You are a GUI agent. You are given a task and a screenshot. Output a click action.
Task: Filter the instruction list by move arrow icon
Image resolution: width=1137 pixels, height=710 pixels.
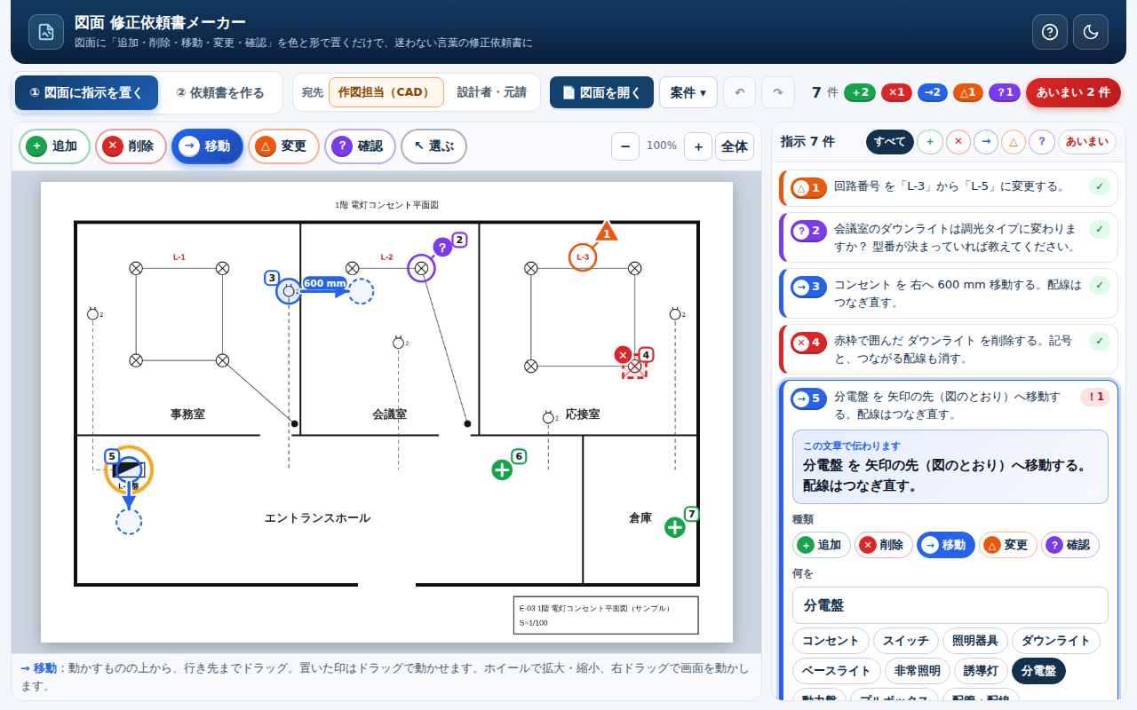[x=986, y=142]
